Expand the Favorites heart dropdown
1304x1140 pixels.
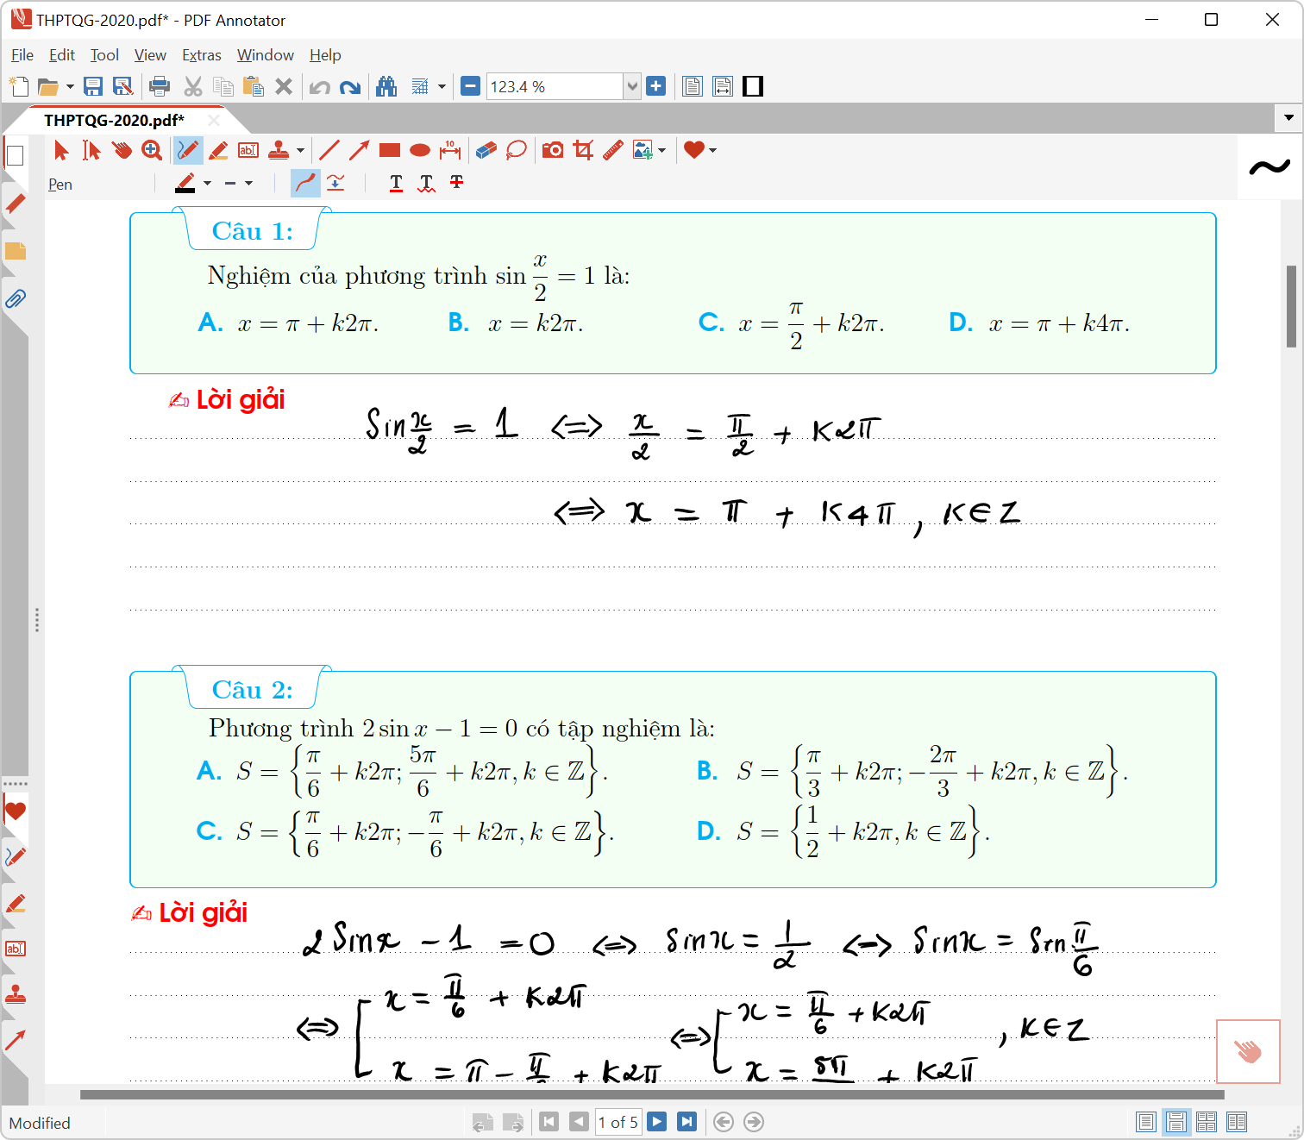coord(713,150)
